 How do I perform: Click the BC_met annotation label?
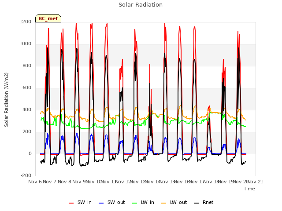coord(48,18)
